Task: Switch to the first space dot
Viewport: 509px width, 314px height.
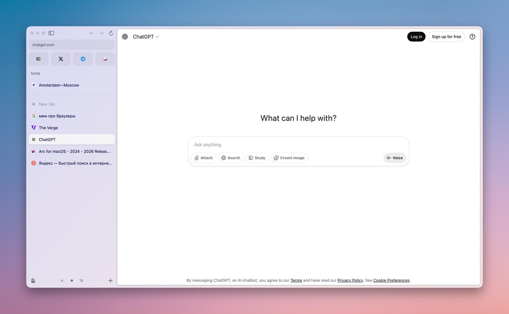Action: pos(62,280)
